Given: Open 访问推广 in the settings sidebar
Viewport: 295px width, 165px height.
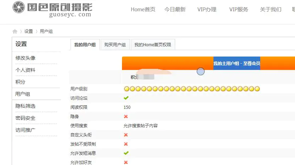Looking at the screenshot, I should 26,130.
